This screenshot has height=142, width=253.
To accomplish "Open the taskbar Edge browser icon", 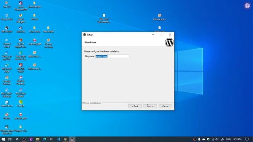I will click(x=45, y=139).
